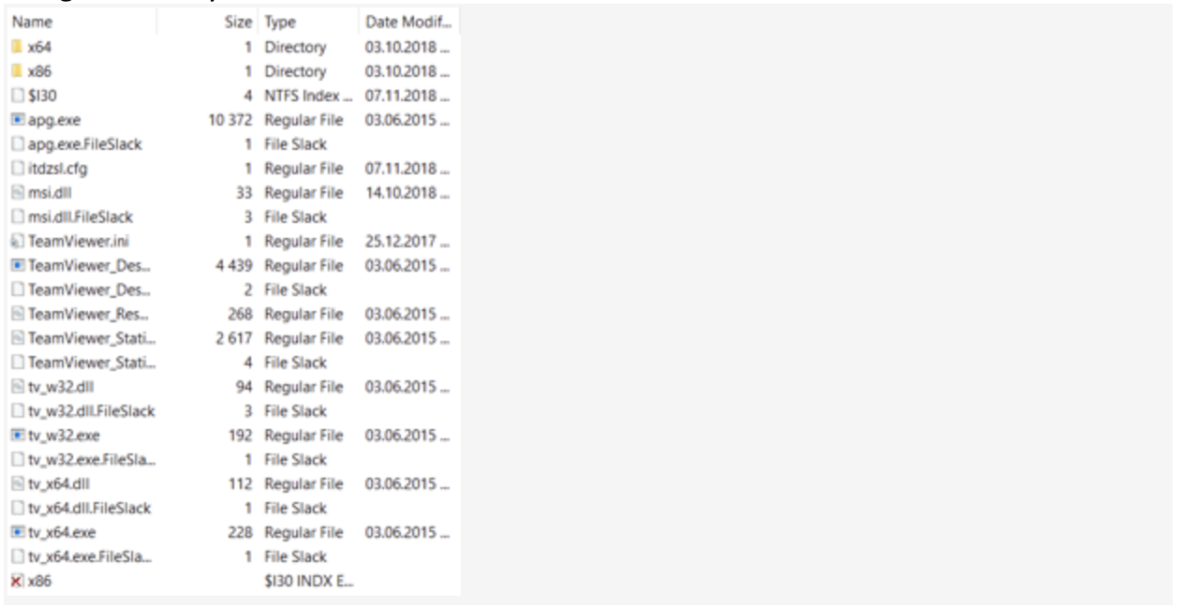The width and height of the screenshot is (1184, 607).
Task: Click the msi.dll file icon
Action: pos(18,193)
